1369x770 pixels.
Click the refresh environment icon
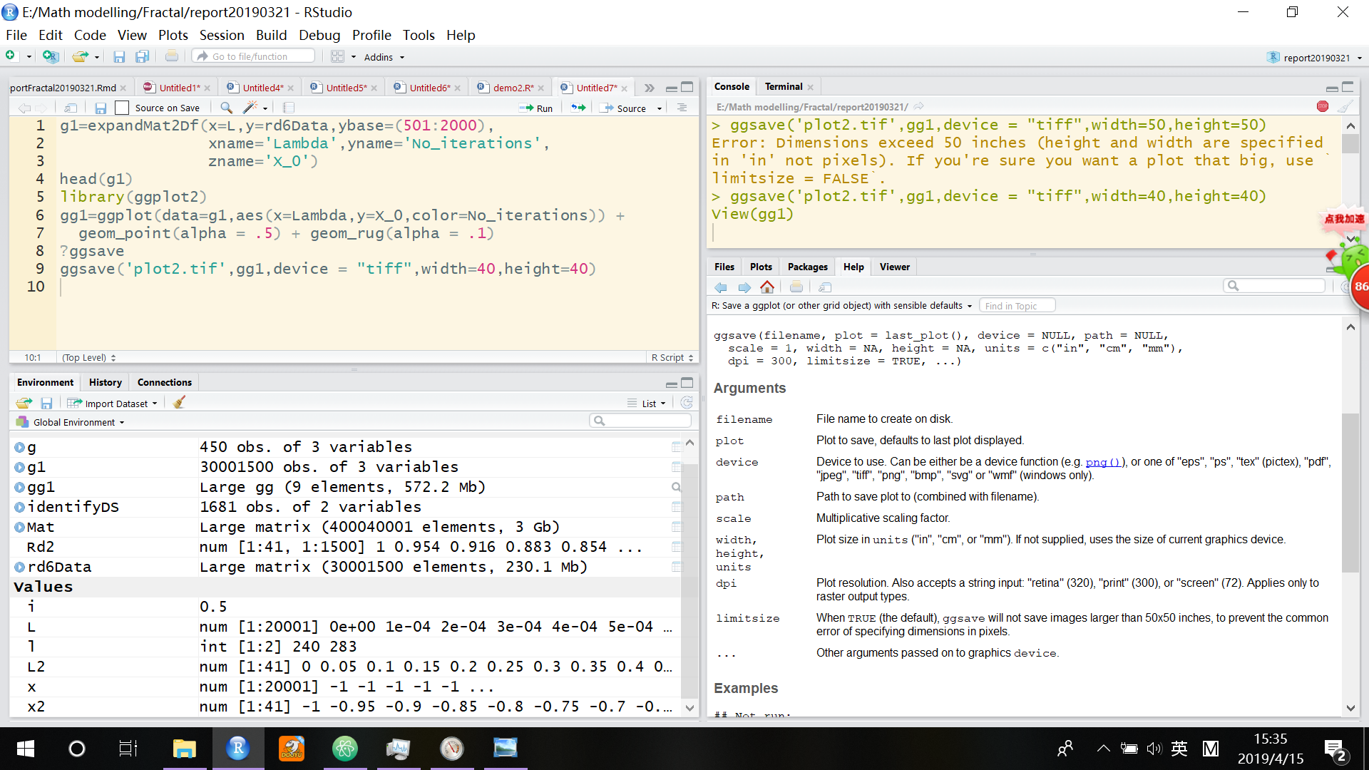[x=687, y=403]
